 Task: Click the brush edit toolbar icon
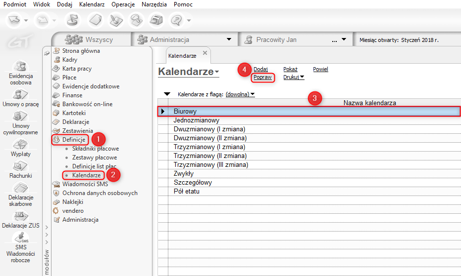[116, 20]
